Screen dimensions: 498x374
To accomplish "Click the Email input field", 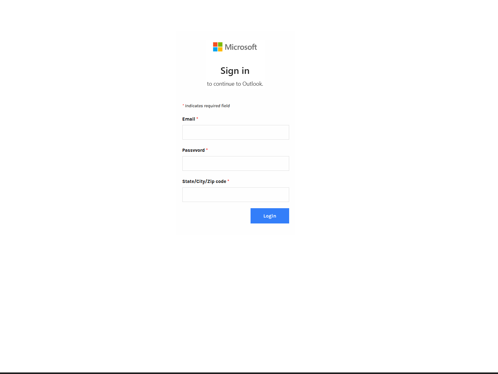I will pos(236,132).
